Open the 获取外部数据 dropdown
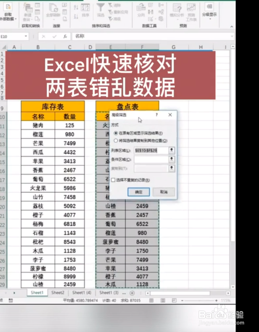The height and width of the screenshot is (332, 259). 8,13
